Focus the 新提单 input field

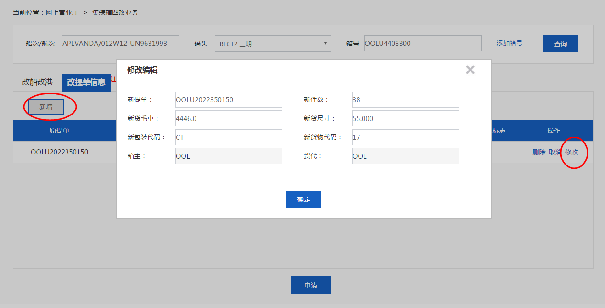point(229,99)
